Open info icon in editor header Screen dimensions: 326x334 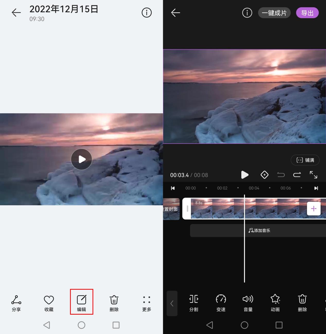pos(247,13)
